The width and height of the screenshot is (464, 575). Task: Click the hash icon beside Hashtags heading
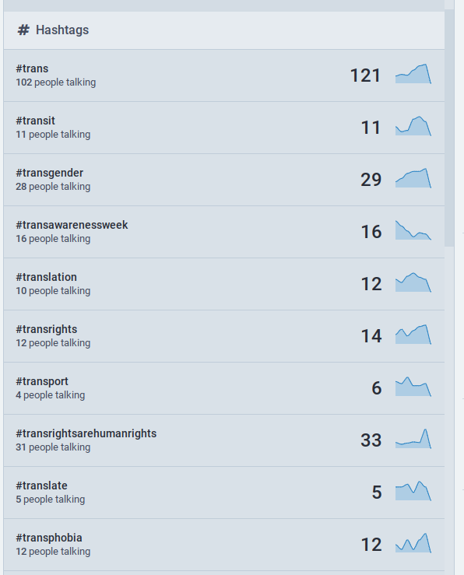(23, 30)
